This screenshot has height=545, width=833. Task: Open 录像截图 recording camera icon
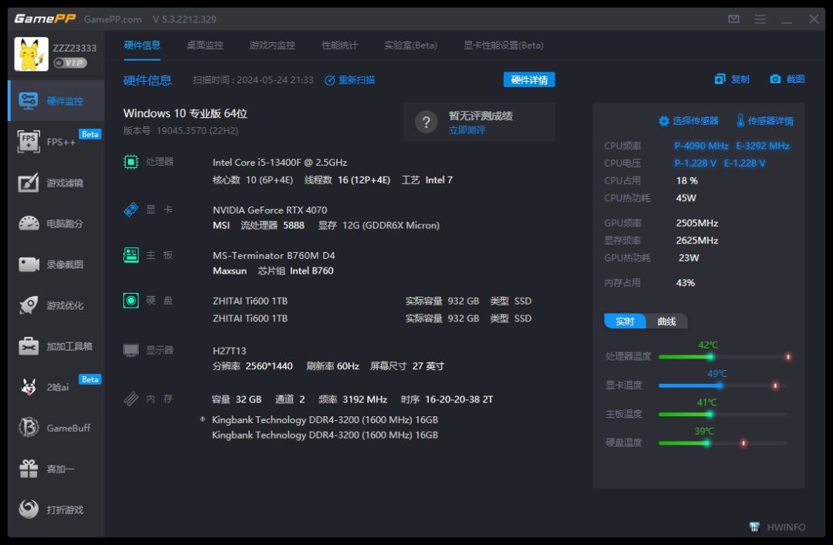(29, 264)
